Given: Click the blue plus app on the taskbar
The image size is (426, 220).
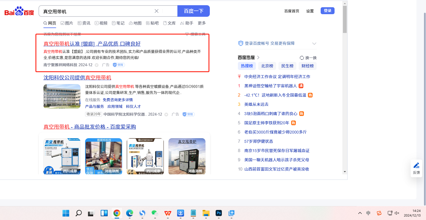Looking at the screenshot, I should (x=231, y=213).
